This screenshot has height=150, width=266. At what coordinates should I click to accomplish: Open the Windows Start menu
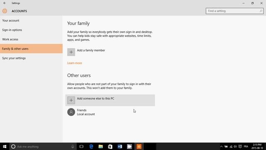(5, 146)
